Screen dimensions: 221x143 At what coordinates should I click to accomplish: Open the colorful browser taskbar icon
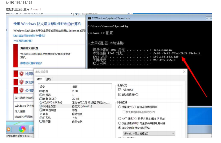[x=22, y=129]
